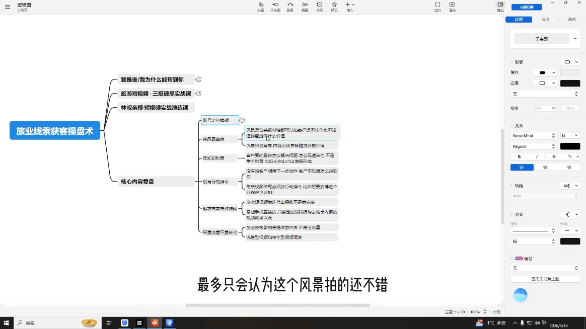This screenshot has width=586, height=329.
Task: Toggle italic text formatting
Action: pyautogui.click(x=537, y=157)
